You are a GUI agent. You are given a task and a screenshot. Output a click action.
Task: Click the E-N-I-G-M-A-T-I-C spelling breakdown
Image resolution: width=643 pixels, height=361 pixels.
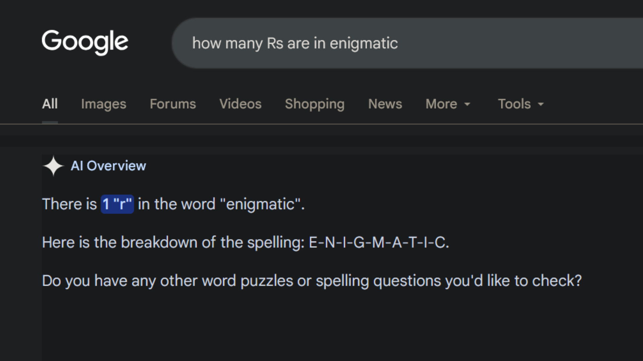pos(378,242)
